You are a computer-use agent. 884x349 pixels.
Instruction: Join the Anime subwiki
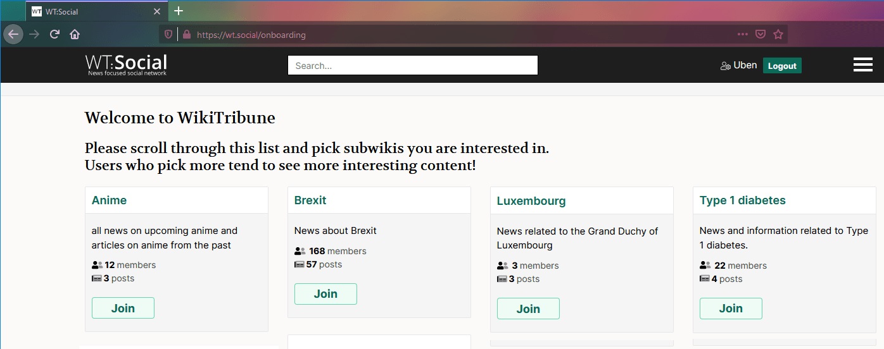coord(123,308)
